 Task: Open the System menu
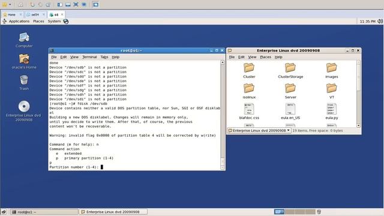54,22
